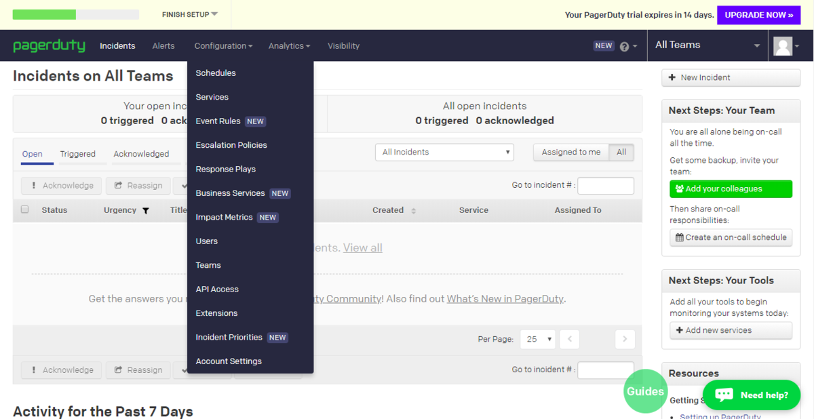814x419 pixels.
Task: Go to next page arrow
Action: pos(625,339)
